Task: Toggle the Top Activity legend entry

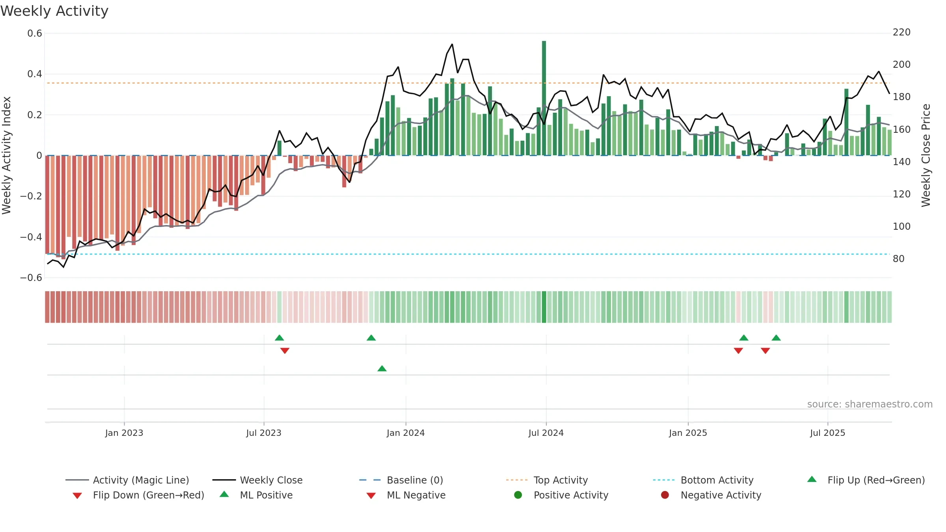Action: (547, 480)
